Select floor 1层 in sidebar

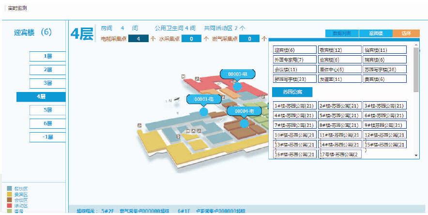47,56
